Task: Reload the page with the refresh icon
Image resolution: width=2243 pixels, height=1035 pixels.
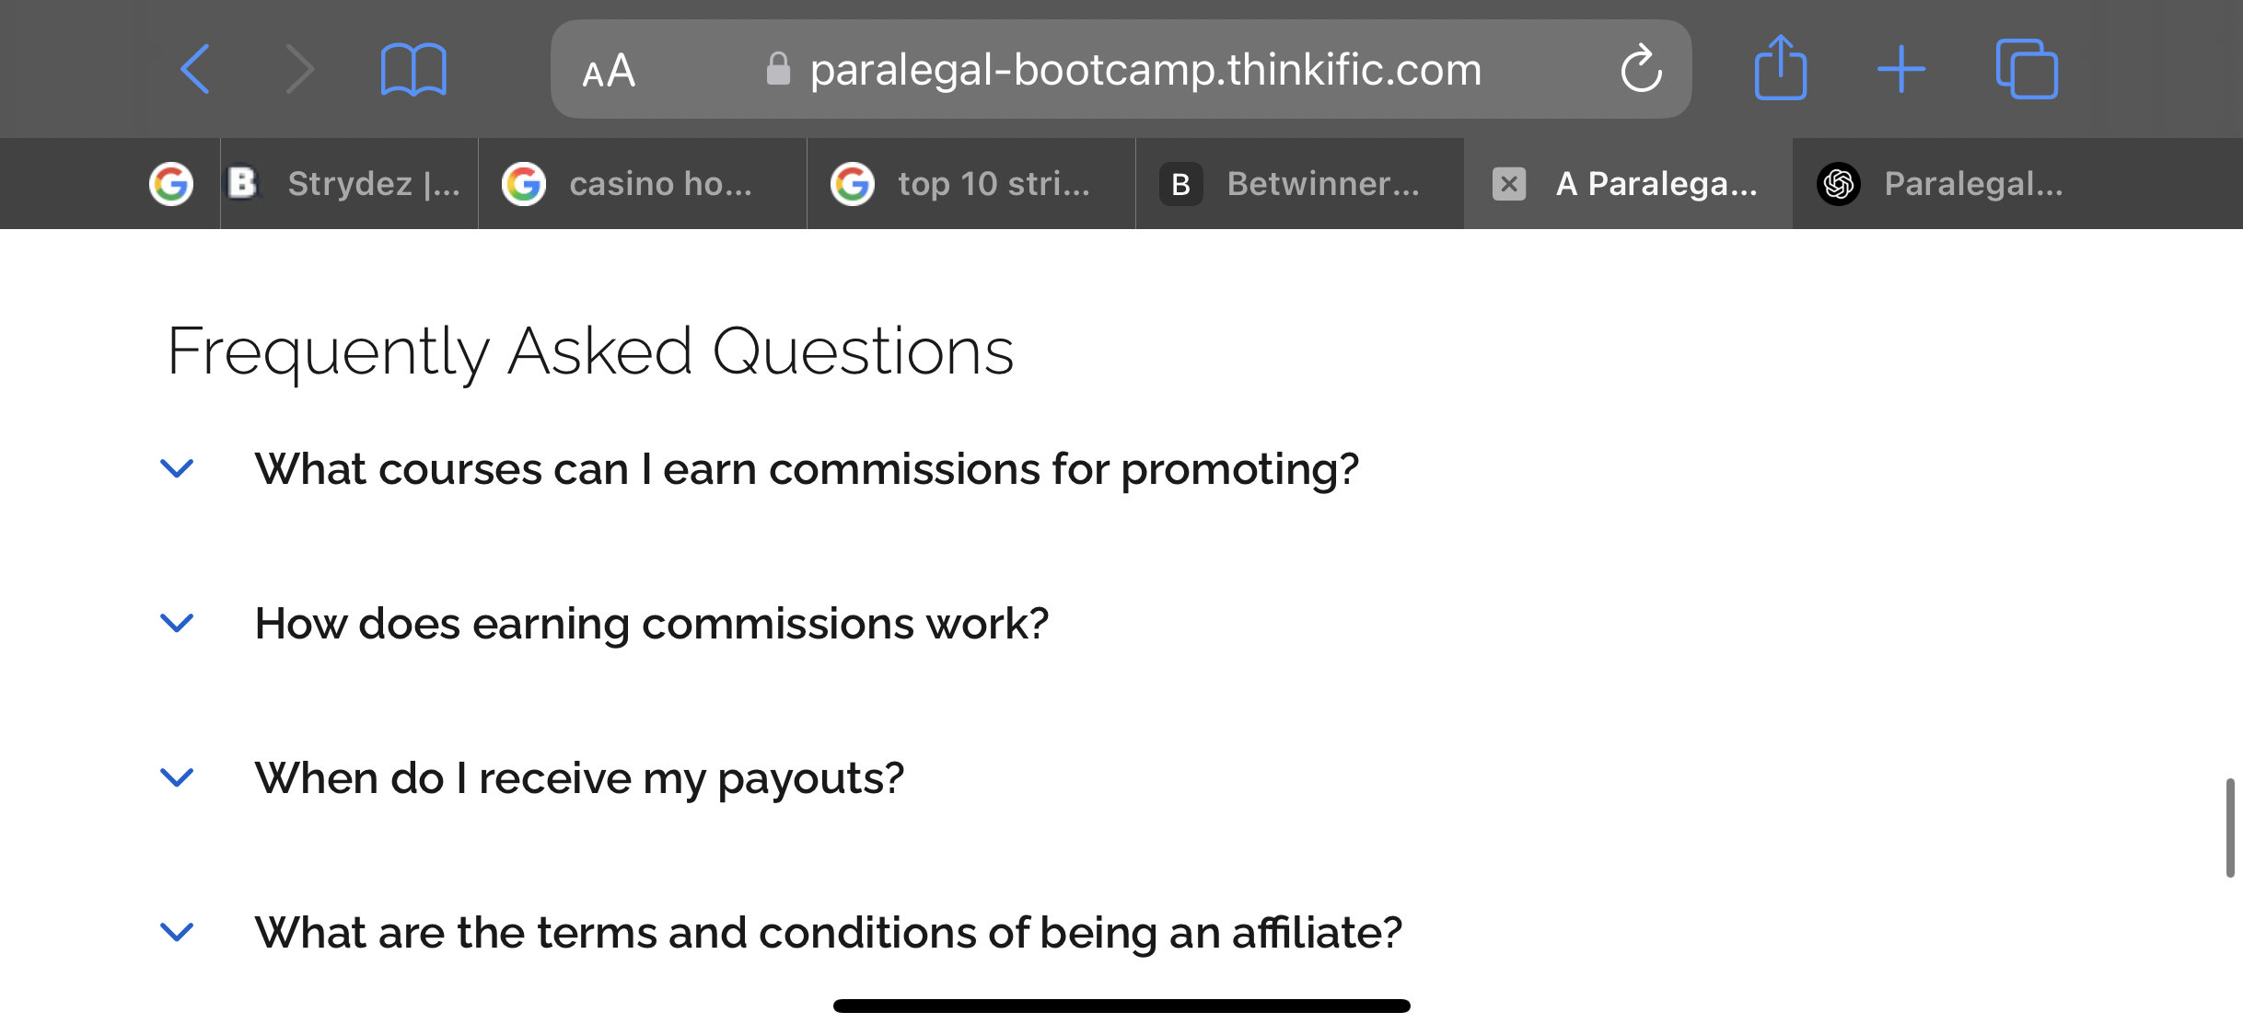Action: [x=1641, y=69]
